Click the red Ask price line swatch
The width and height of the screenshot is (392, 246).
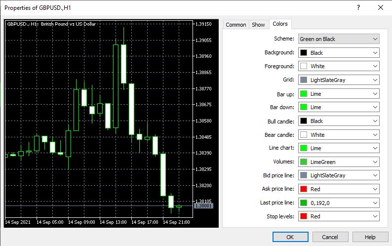click(304, 189)
